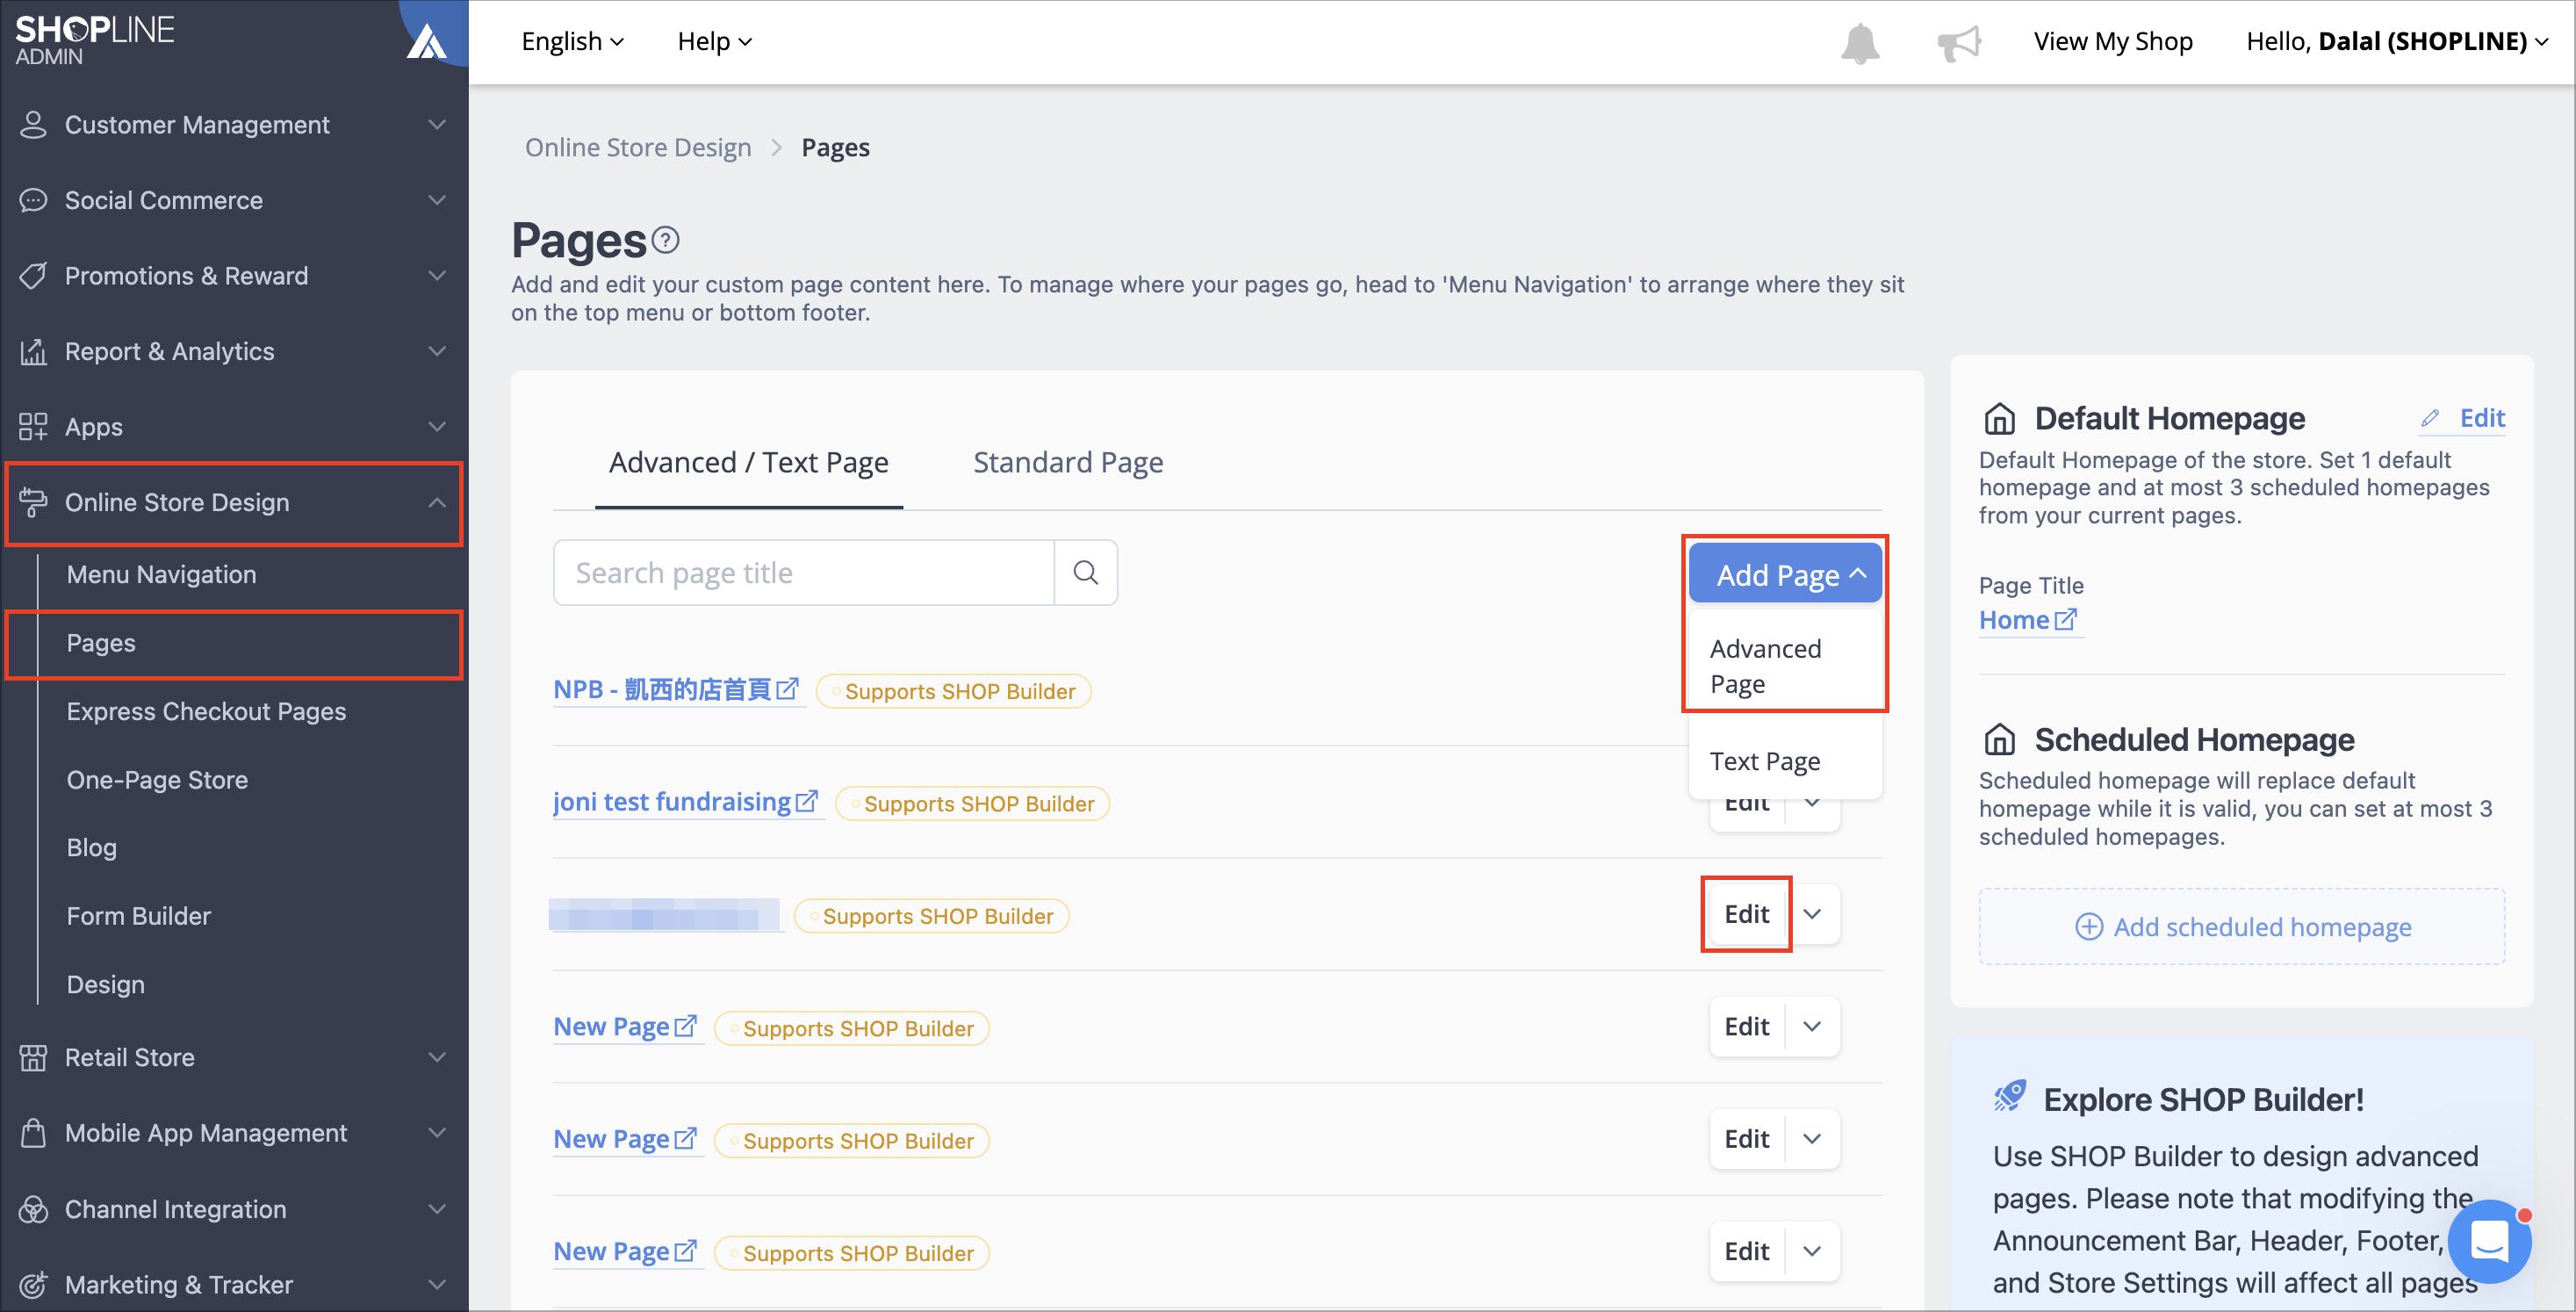Click Edit for the blurred page row
This screenshot has width=2576, height=1312.
[x=1747, y=913]
